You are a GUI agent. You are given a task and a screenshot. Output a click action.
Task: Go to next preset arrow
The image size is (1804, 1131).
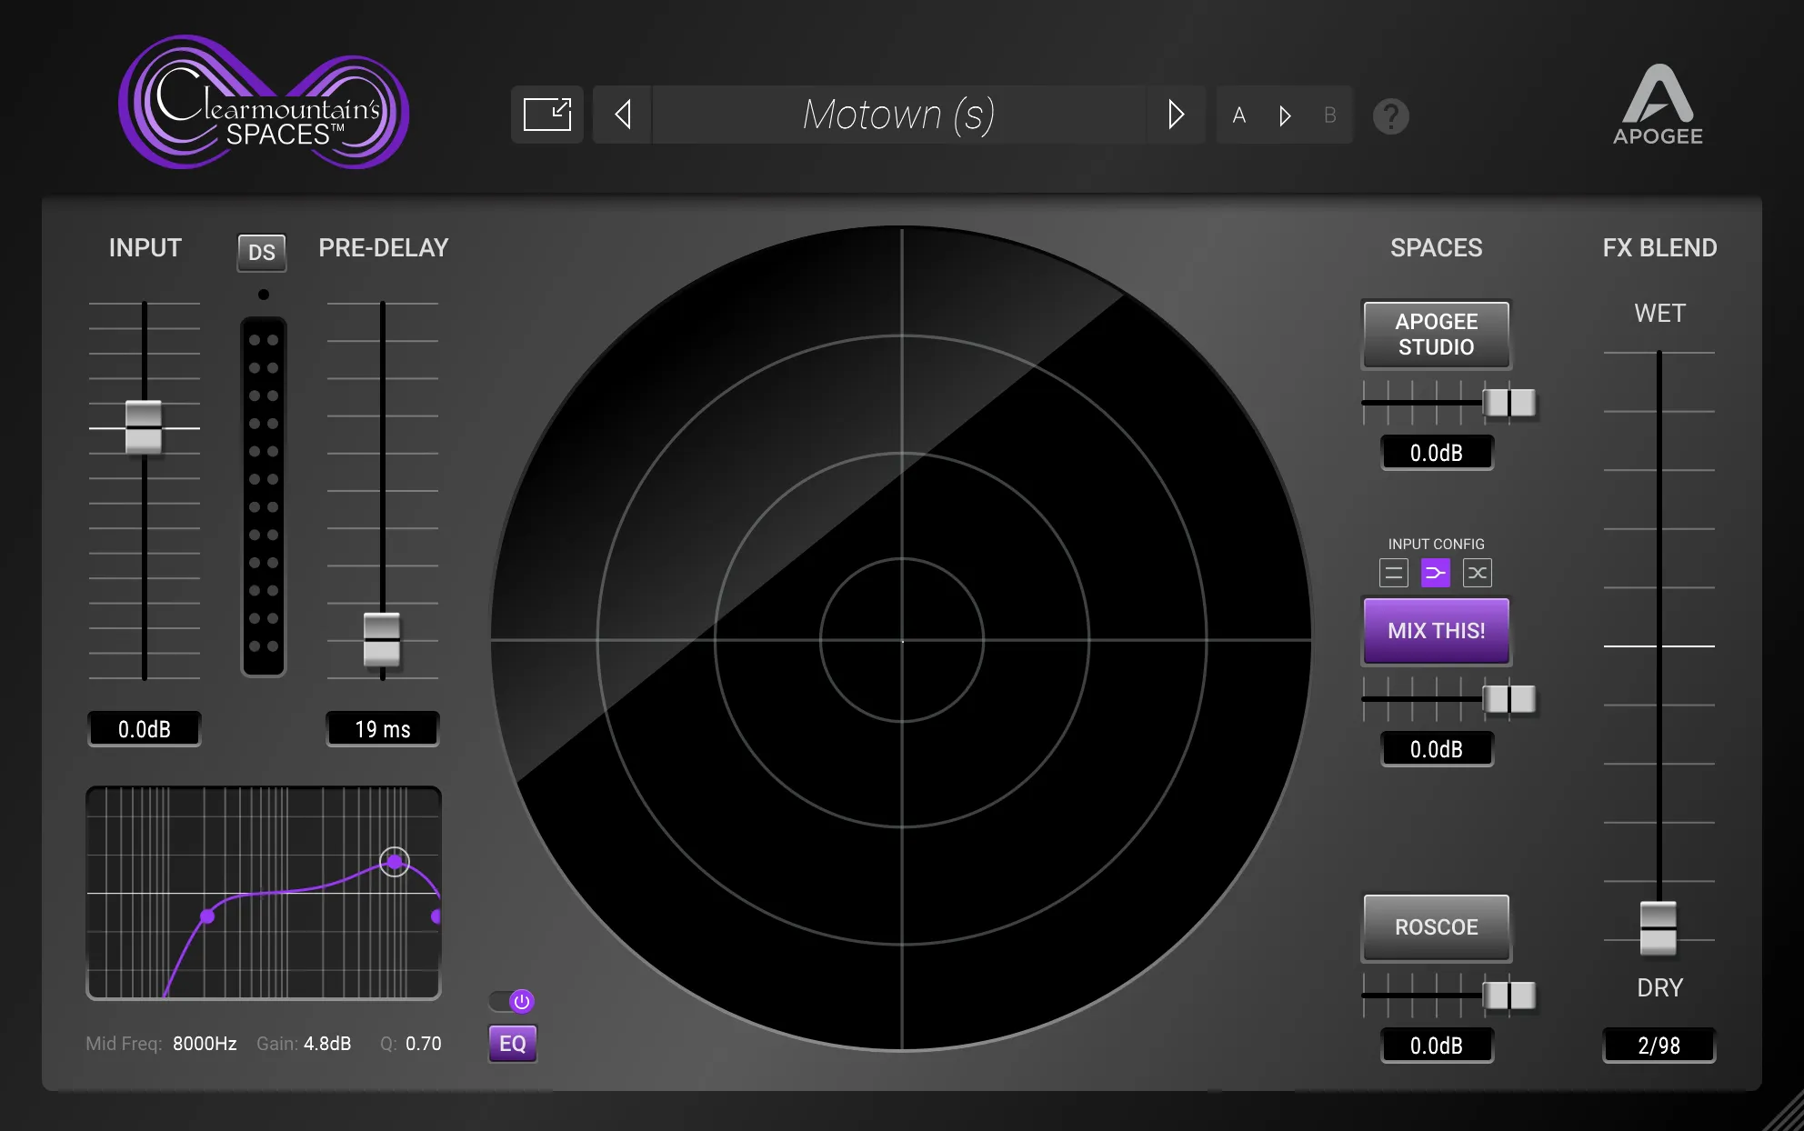pos(1176,115)
